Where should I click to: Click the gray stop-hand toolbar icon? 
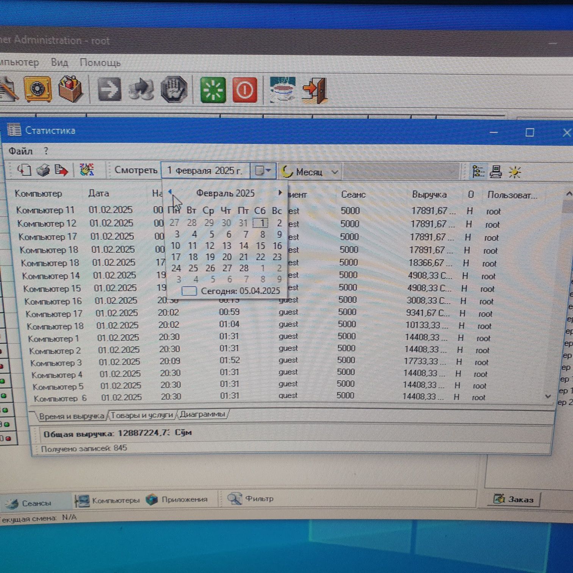click(174, 89)
